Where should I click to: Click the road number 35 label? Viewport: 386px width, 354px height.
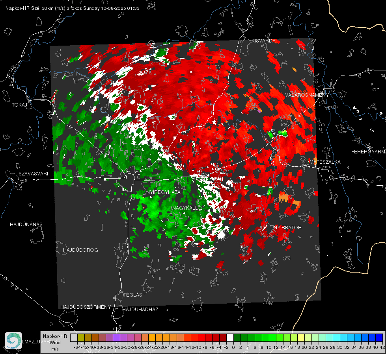(x=5, y=278)
